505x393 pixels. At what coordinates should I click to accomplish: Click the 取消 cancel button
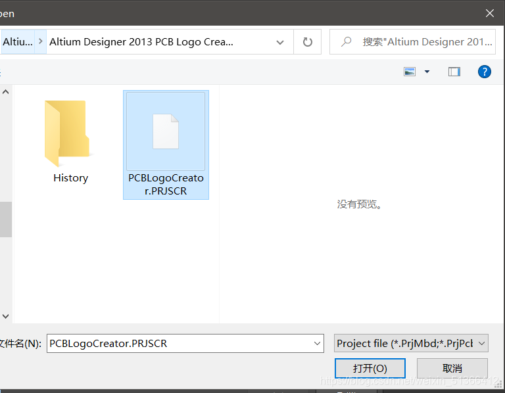(452, 368)
